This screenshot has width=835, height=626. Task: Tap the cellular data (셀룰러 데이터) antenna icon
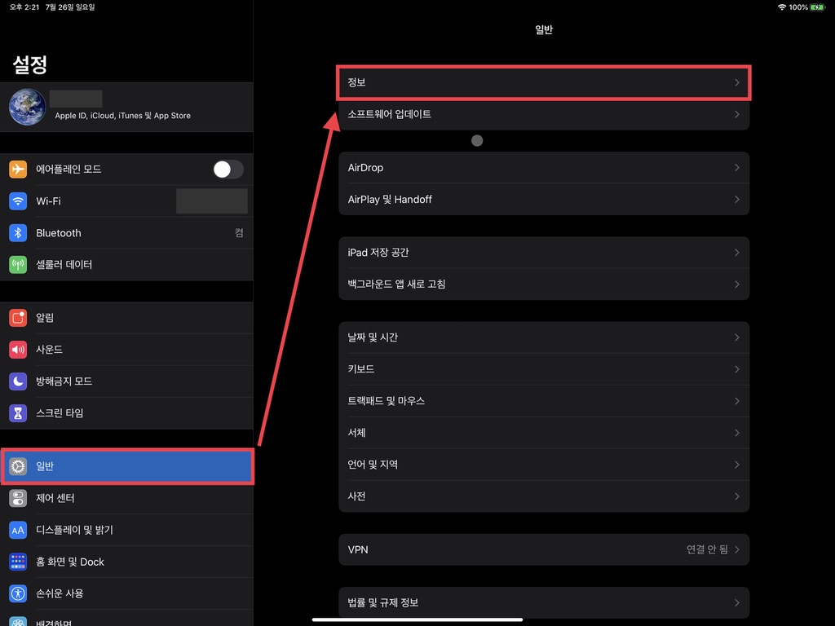(18, 265)
